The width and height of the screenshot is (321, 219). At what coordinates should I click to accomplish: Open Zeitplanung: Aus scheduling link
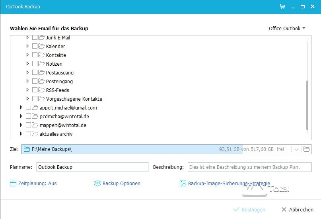(x=37, y=183)
